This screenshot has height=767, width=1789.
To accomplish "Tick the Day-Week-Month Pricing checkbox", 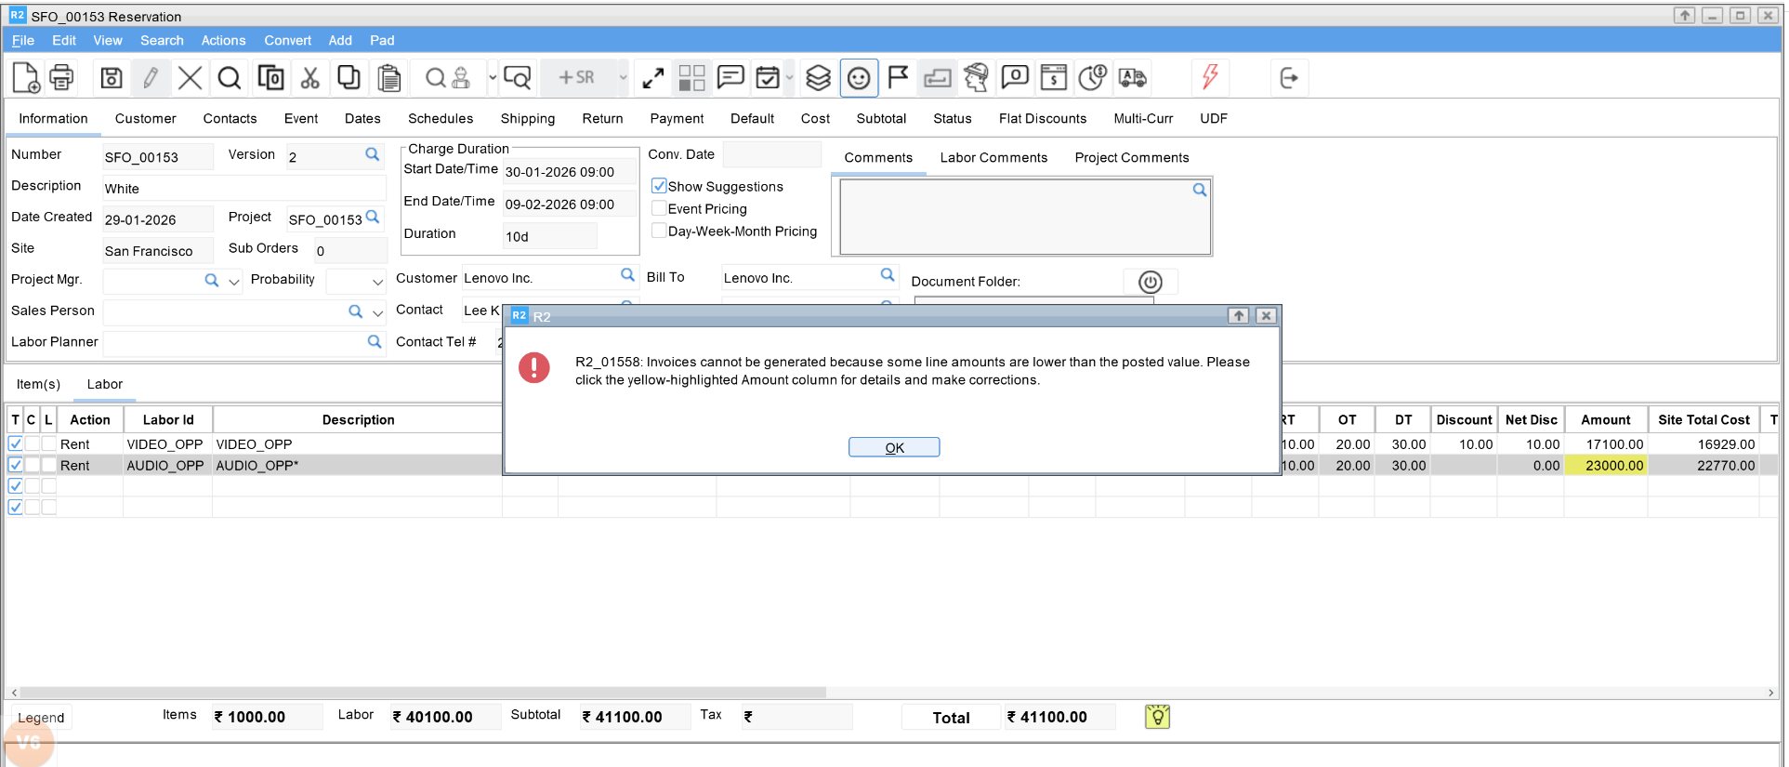I will point(659,231).
